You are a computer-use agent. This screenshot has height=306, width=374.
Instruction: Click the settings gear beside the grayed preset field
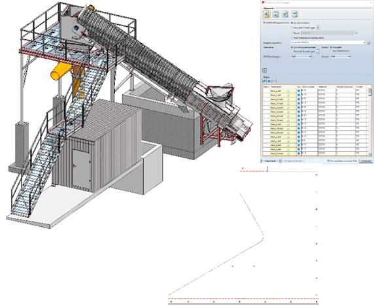click(x=356, y=33)
